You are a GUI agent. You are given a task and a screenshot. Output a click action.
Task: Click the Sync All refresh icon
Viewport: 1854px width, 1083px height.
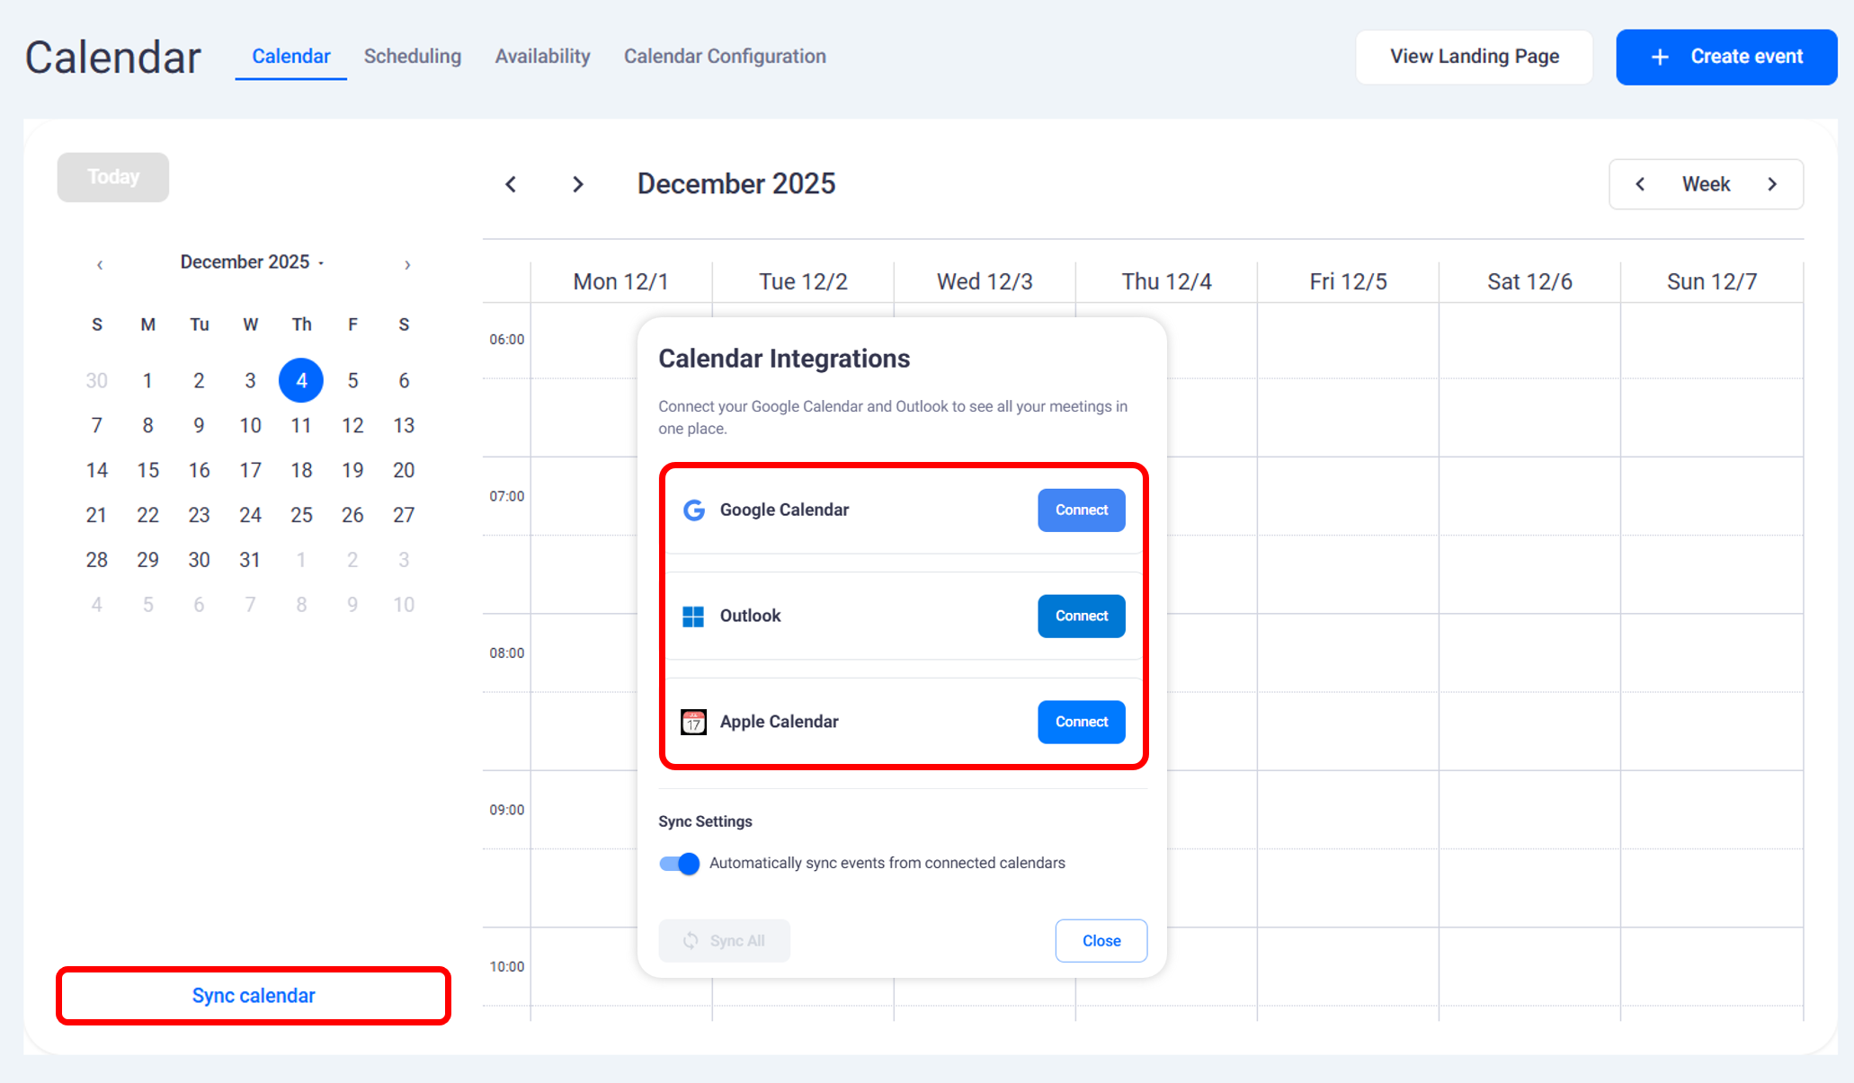pyautogui.click(x=691, y=941)
